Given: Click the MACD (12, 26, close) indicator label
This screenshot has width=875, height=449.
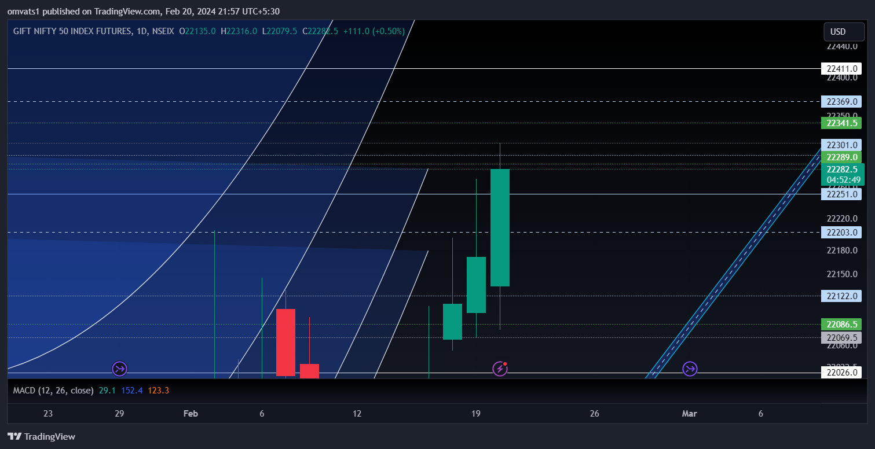Looking at the screenshot, I should [53, 391].
